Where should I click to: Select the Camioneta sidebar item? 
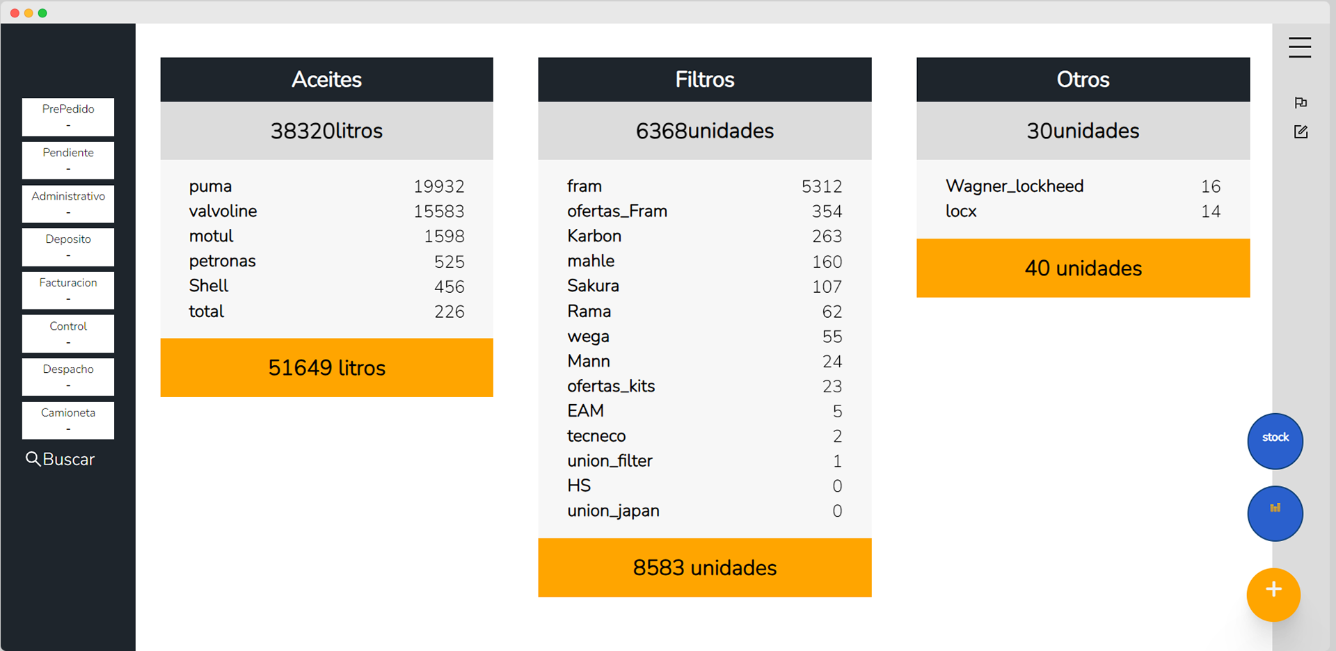click(x=68, y=421)
